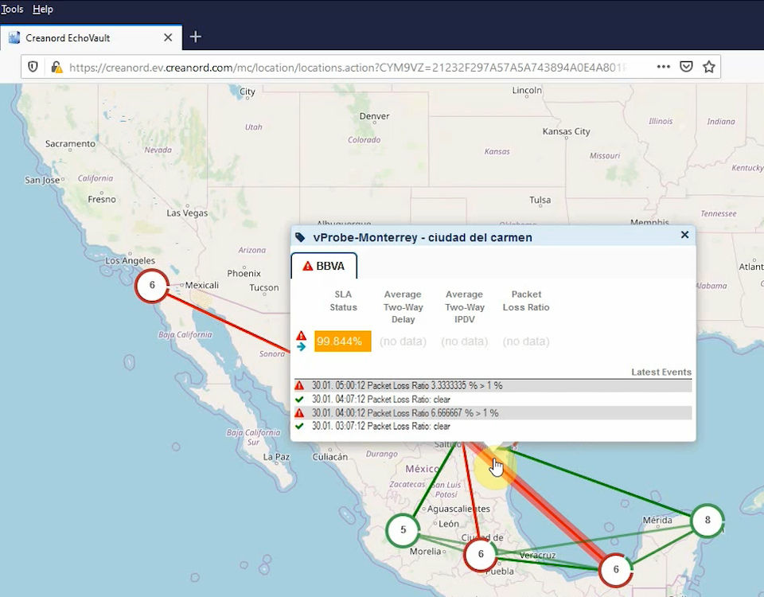Viewport: 764px width, 597px height.
Task: Click the Denver city label on map
Action: coord(374,116)
